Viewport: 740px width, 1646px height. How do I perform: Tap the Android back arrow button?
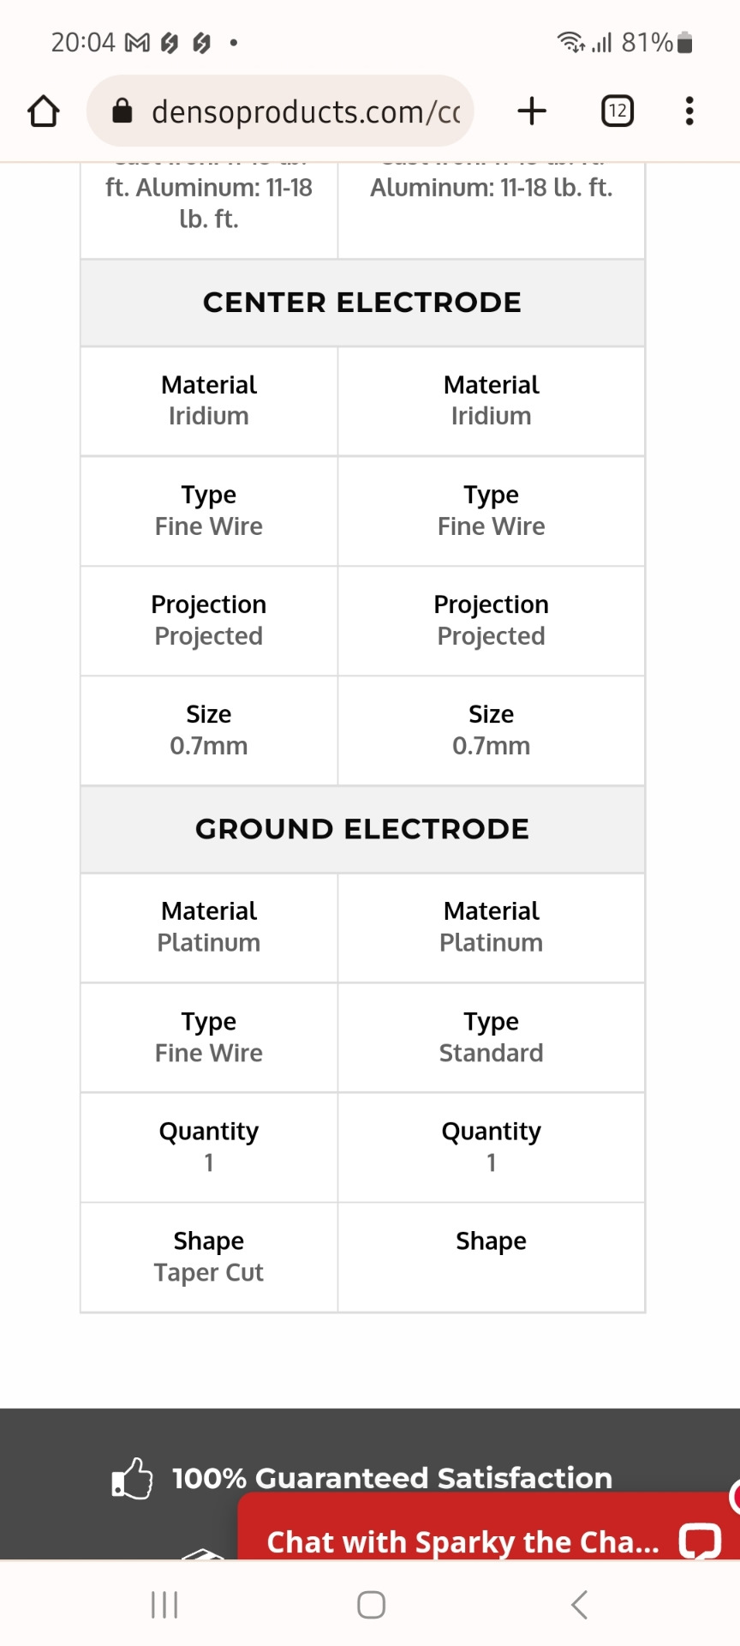[579, 1605]
